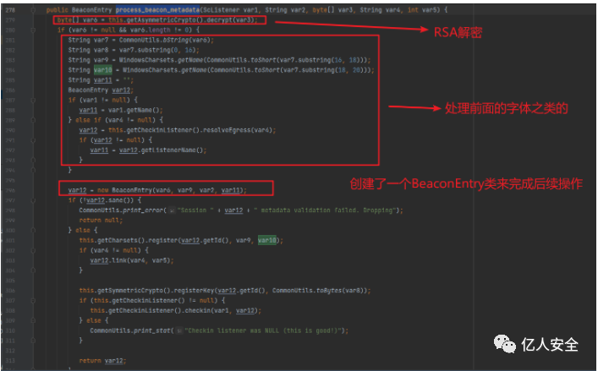This screenshot has width=598, height=371.
Task: Click the BeaconEntry var12 declaration on line 286
Action: point(101,90)
